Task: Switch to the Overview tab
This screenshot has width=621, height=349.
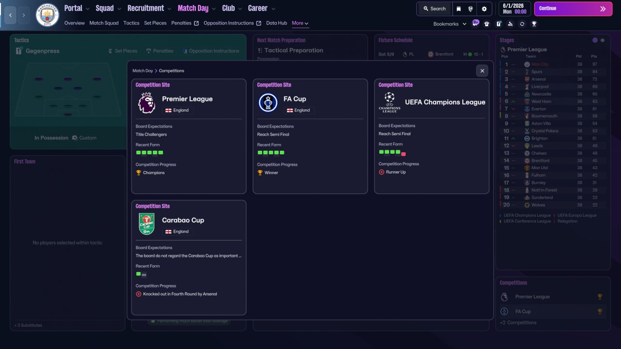Action: tap(74, 23)
